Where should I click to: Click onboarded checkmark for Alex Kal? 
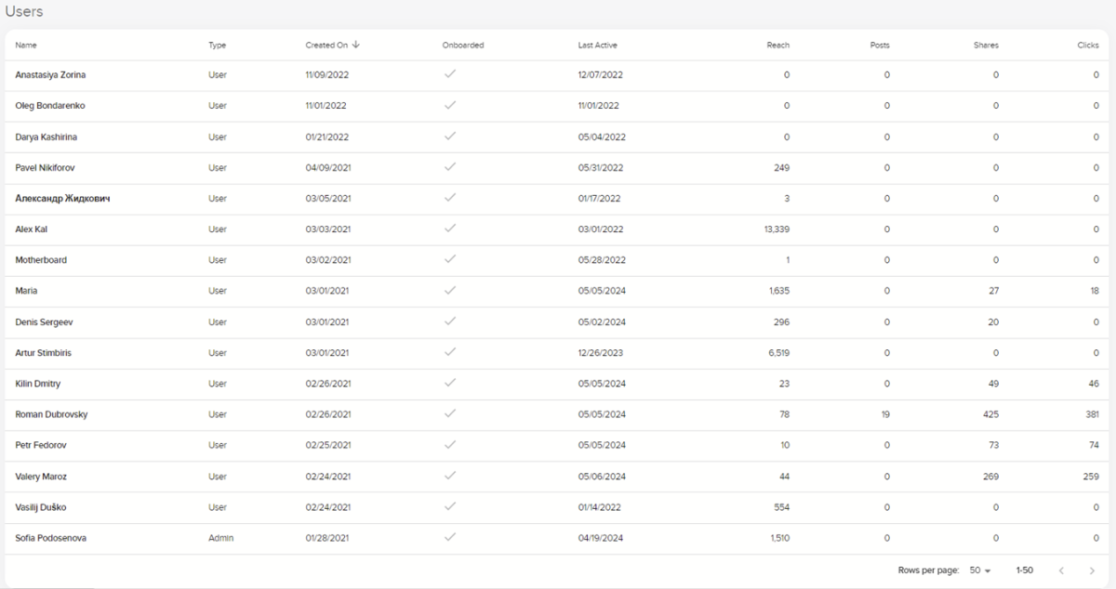[x=450, y=229]
